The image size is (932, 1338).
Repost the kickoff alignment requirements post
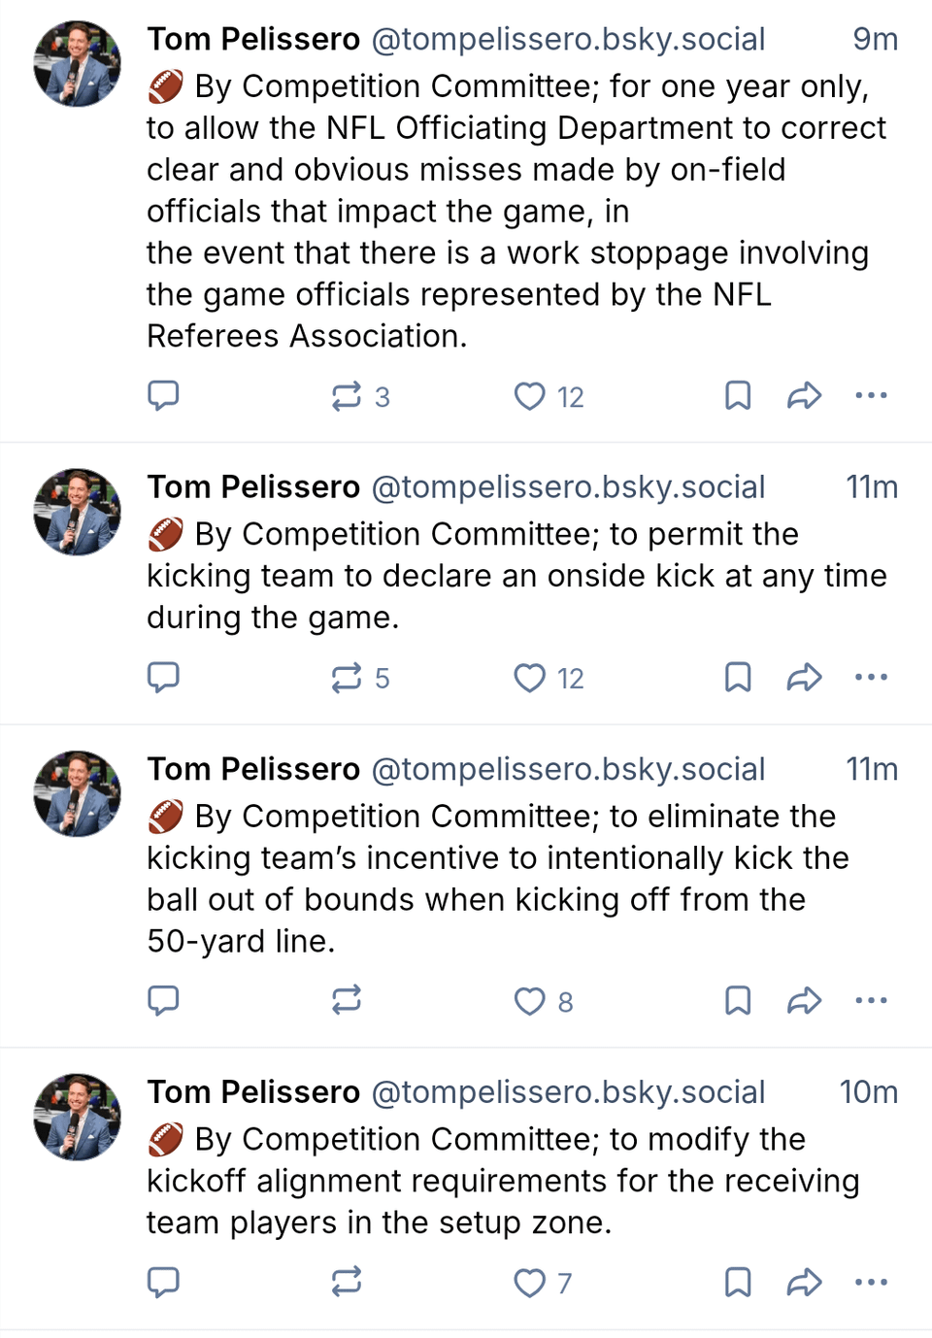point(347,1282)
